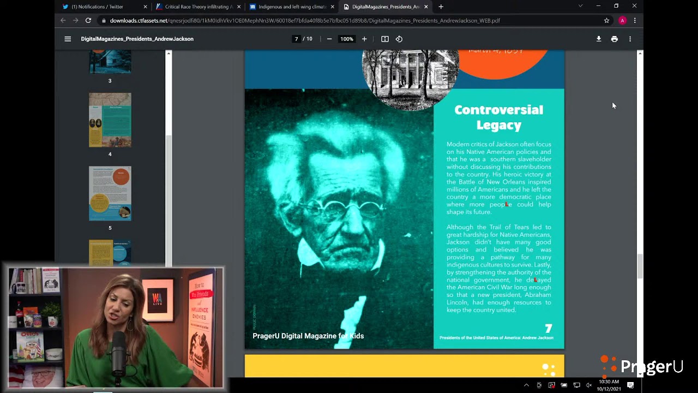Open page 5 thumbnail
698x393 pixels.
tap(110, 194)
